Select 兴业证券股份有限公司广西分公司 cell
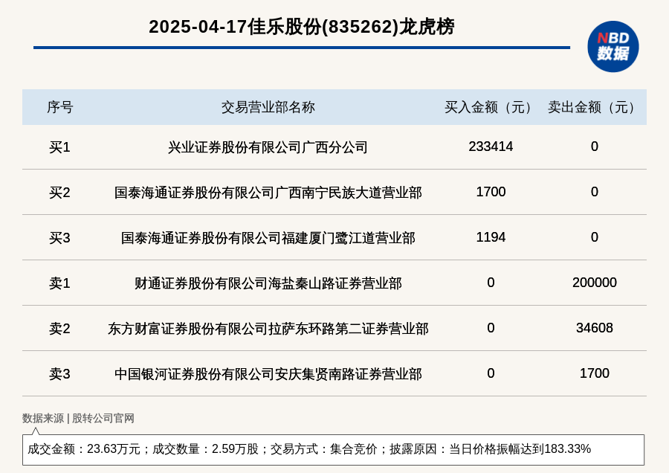Viewport: 669px width, 473px height. click(x=268, y=147)
